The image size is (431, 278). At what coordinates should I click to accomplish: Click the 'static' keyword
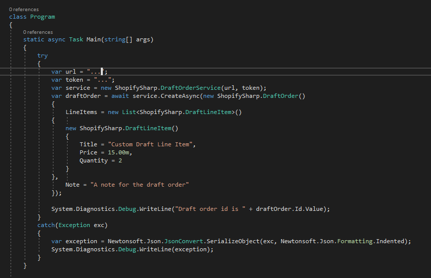click(34, 39)
